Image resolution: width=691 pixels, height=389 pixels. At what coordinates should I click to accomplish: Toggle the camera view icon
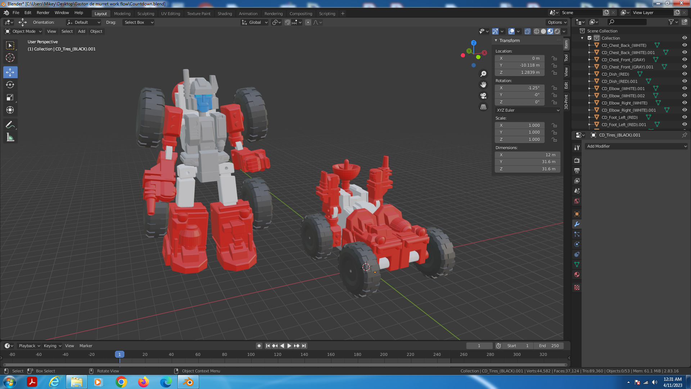(483, 96)
